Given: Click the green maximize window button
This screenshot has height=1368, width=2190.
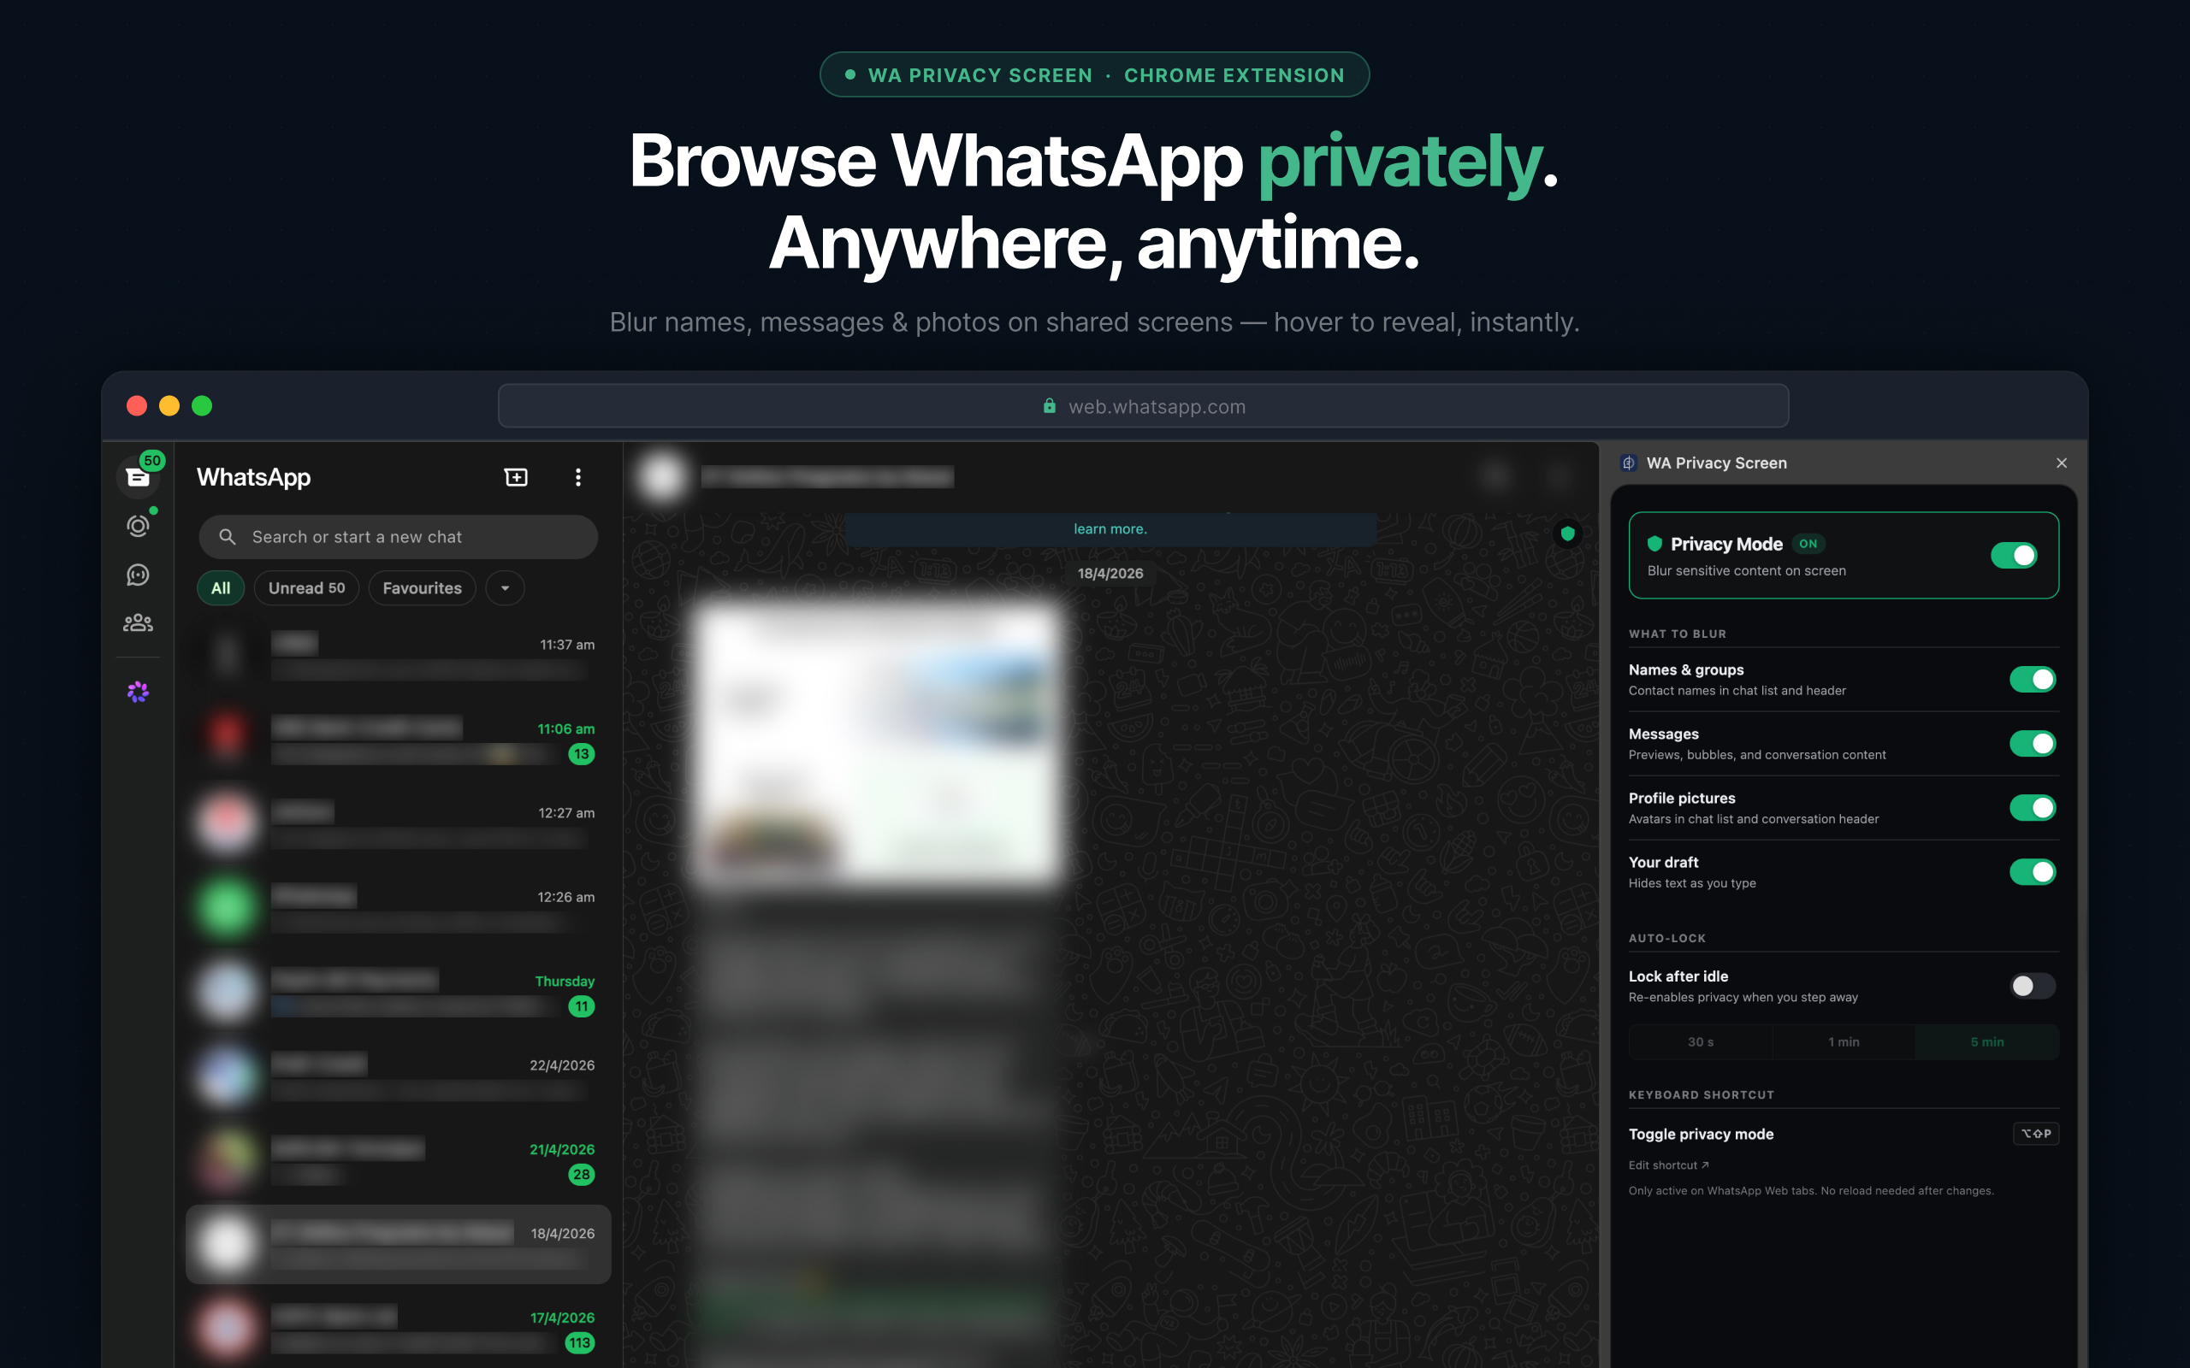Looking at the screenshot, I should (202, 405).
